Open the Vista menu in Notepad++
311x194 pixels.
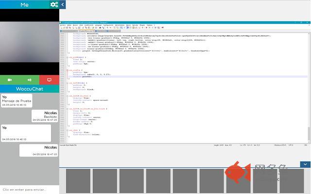[x=81, y=25]
